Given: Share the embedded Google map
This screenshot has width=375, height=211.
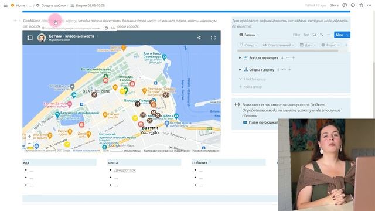Looking at the screenshot, I should [x=199, y=38].
